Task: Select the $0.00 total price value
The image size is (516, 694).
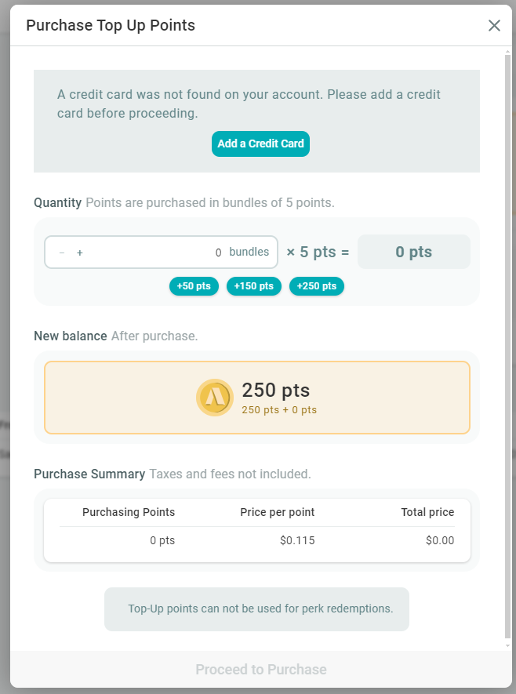Action: [439, 540]
